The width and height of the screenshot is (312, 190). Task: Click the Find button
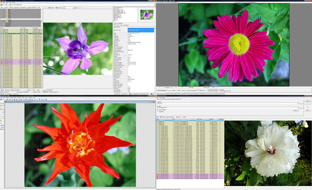click(307, 101)
